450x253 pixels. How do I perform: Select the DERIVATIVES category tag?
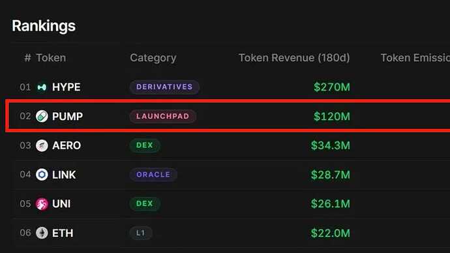[164, 87]
